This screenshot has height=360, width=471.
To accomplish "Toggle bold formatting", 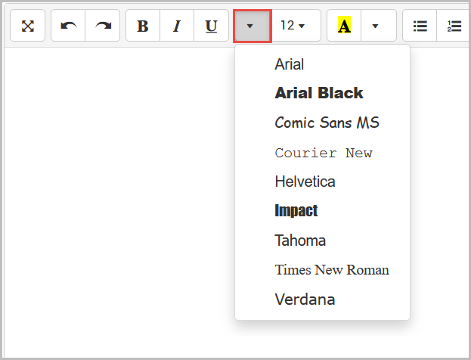I will 143,26.
